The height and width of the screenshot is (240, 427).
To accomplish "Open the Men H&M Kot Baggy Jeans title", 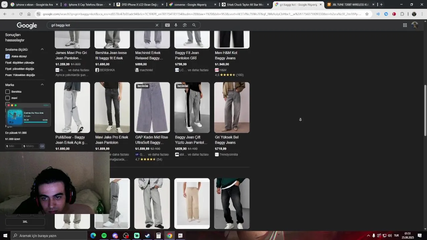I will click(x=226, y=55).
